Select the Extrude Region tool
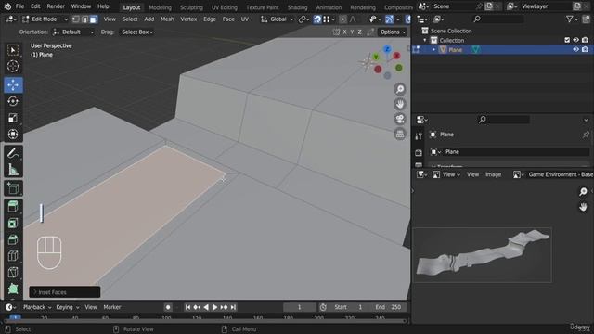This screenshot has height=334, width=594. click(13, 206)
